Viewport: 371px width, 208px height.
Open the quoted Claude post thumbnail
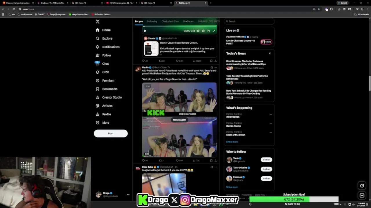click(x=151, y=48)
